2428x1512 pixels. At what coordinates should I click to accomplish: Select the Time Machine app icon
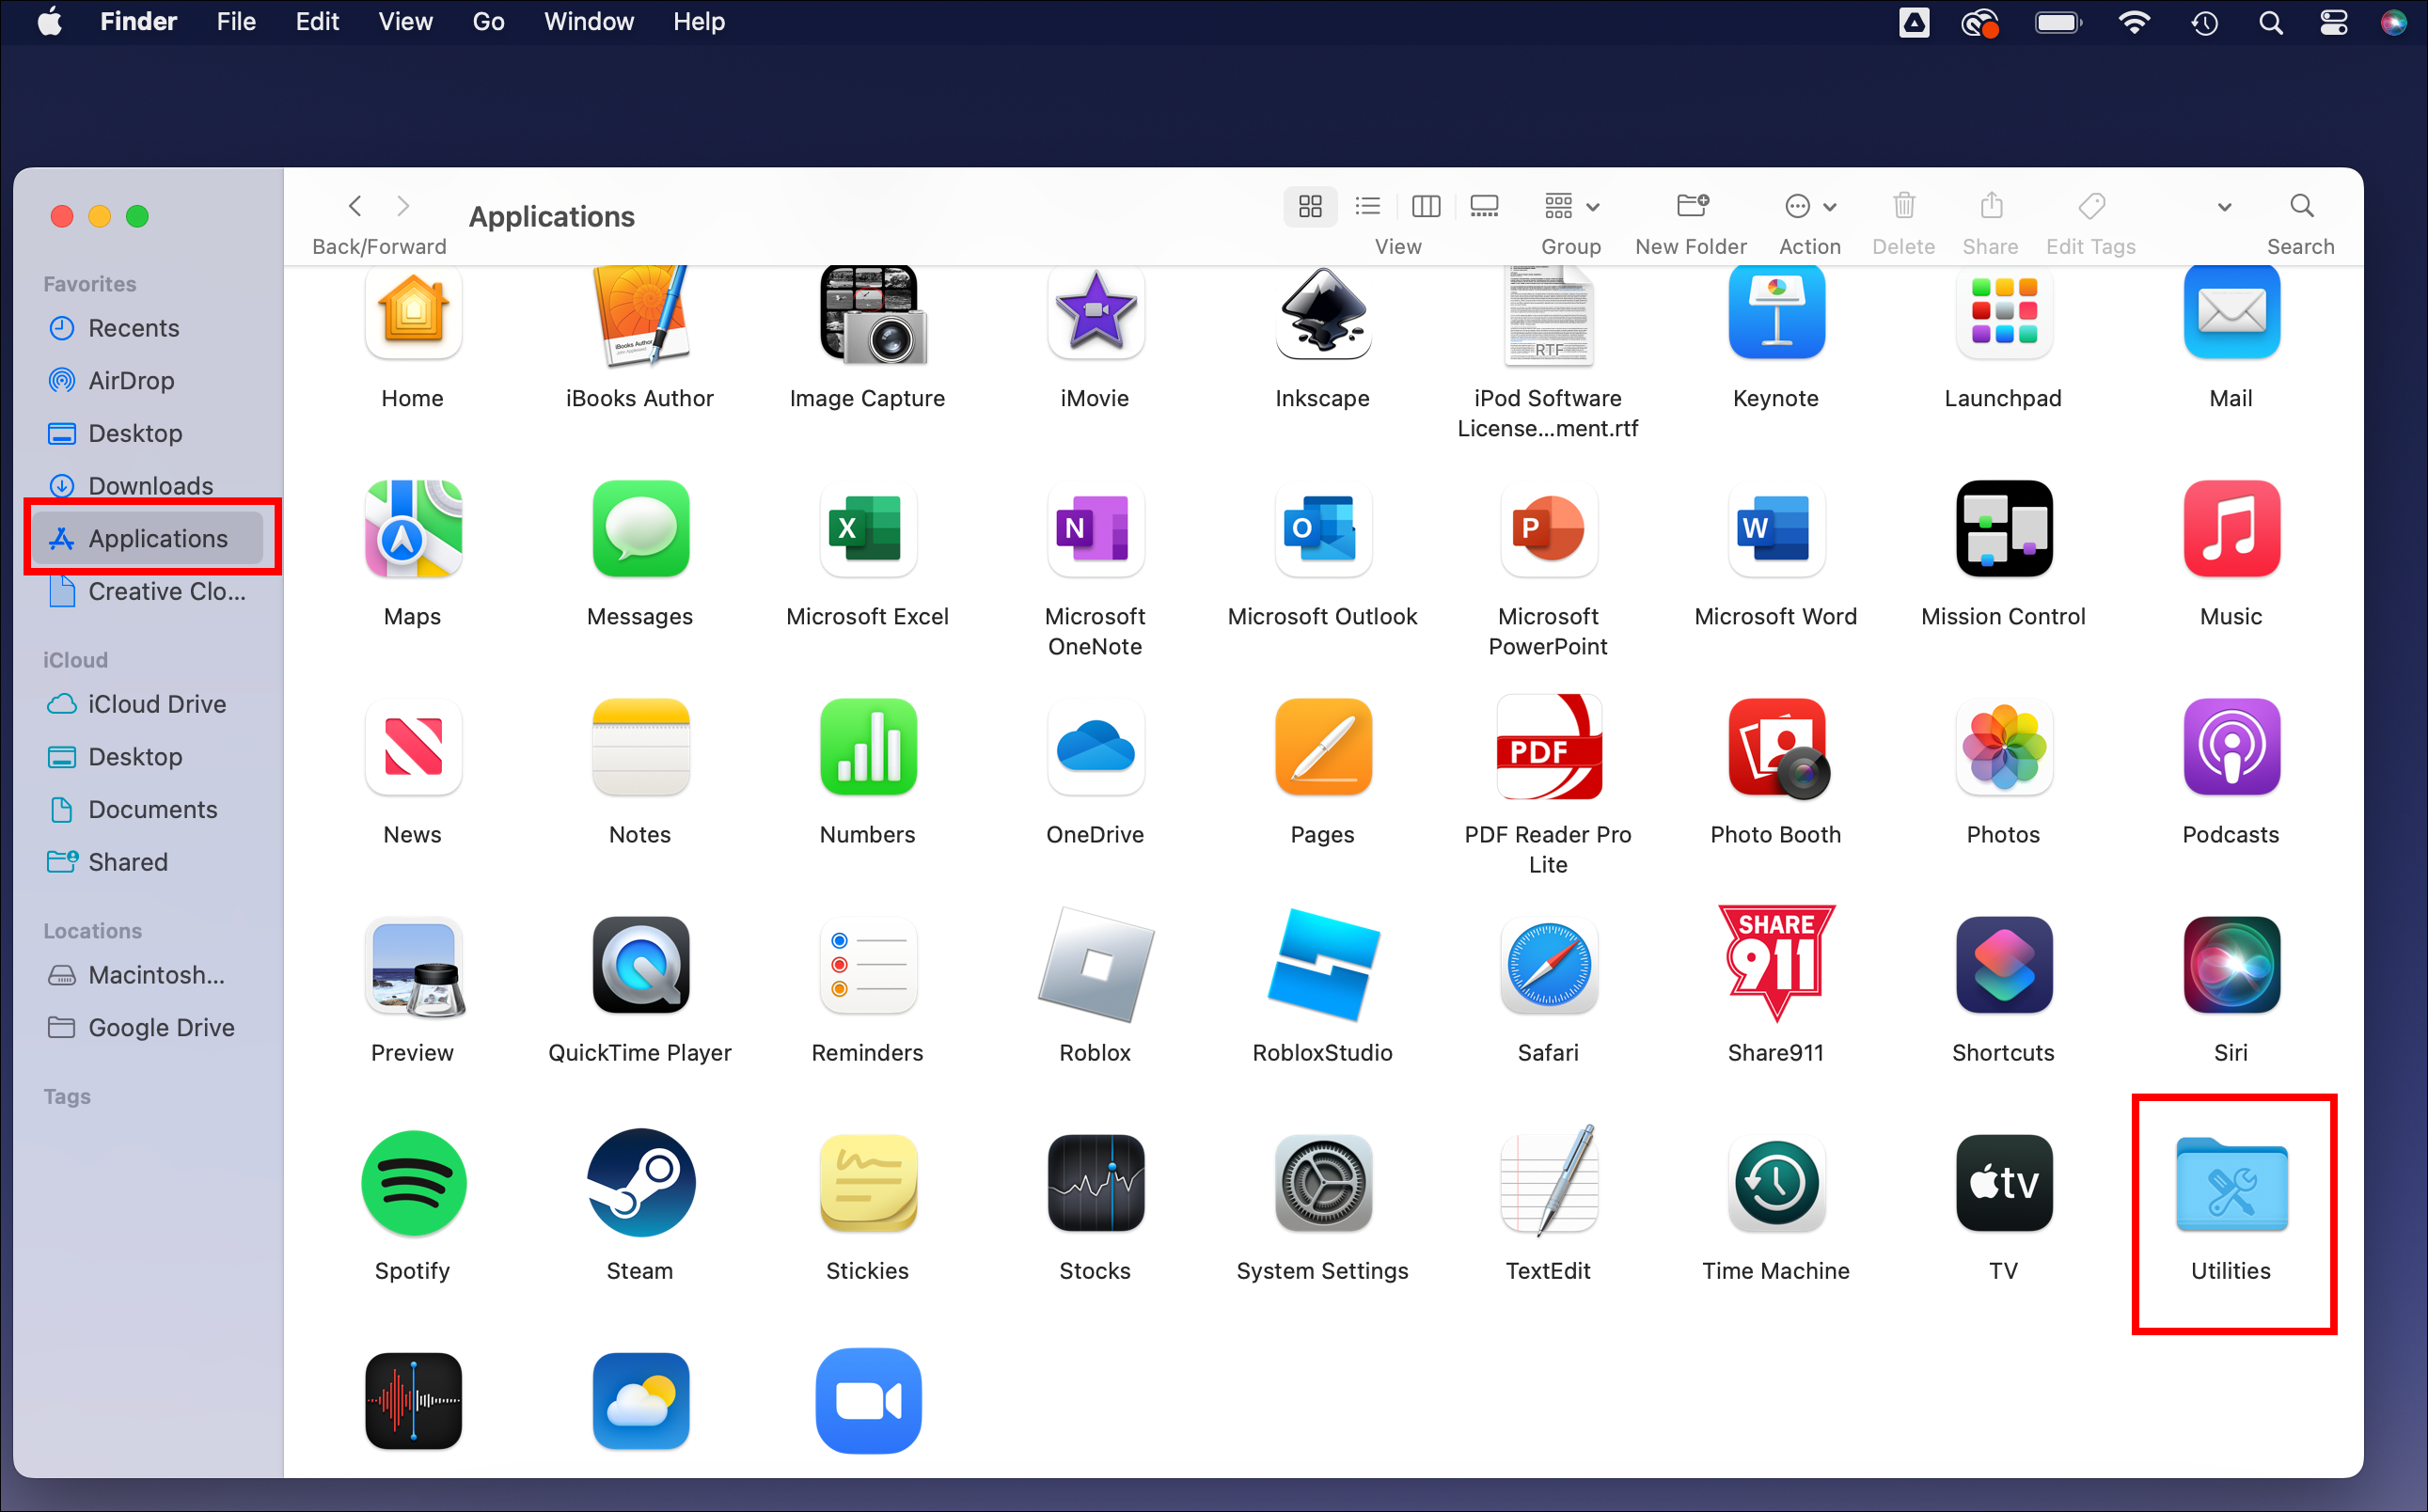click(x=1776, y=1183)
